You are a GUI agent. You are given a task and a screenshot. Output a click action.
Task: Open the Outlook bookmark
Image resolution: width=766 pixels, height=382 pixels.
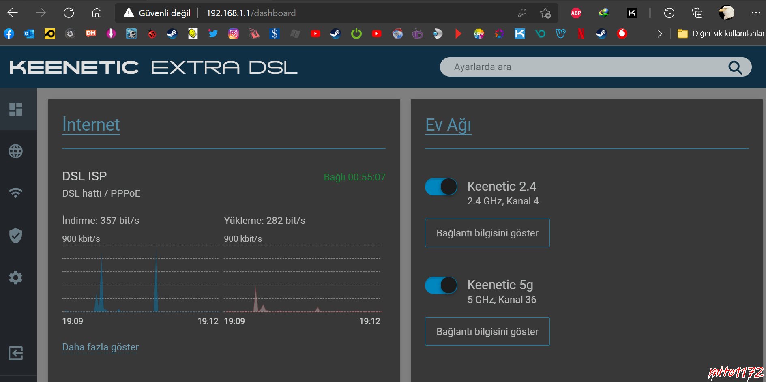(29, 34)
